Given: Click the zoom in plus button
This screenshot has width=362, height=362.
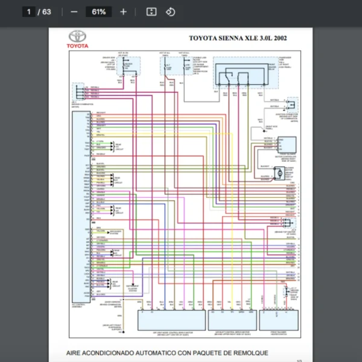Looking at the screenshot, I should click(x=123, y=12).
